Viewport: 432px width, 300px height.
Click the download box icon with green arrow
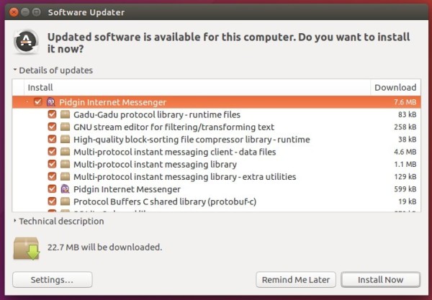[27, 248]
